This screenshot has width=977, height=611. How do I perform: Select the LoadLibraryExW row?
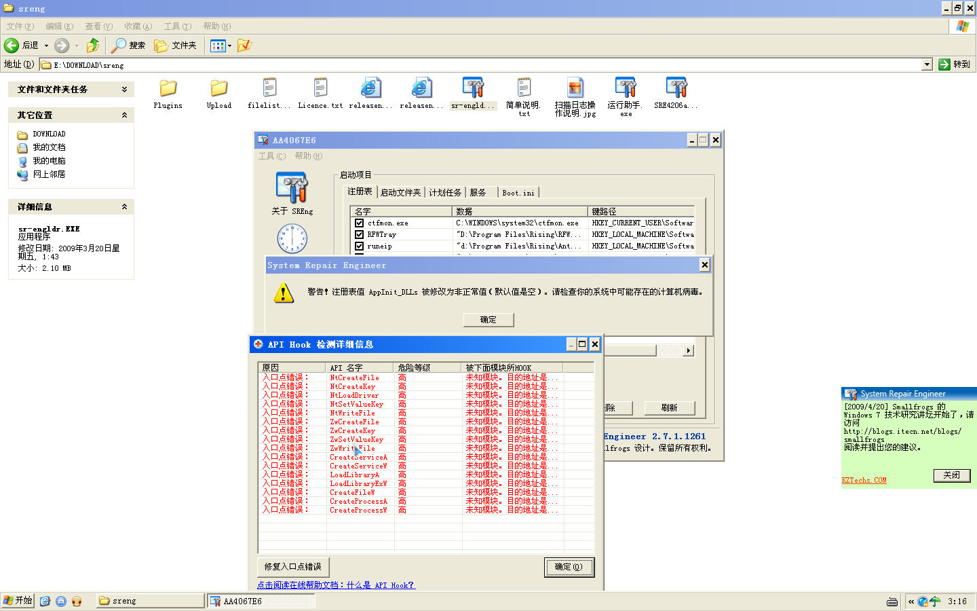tap(426, 483)
